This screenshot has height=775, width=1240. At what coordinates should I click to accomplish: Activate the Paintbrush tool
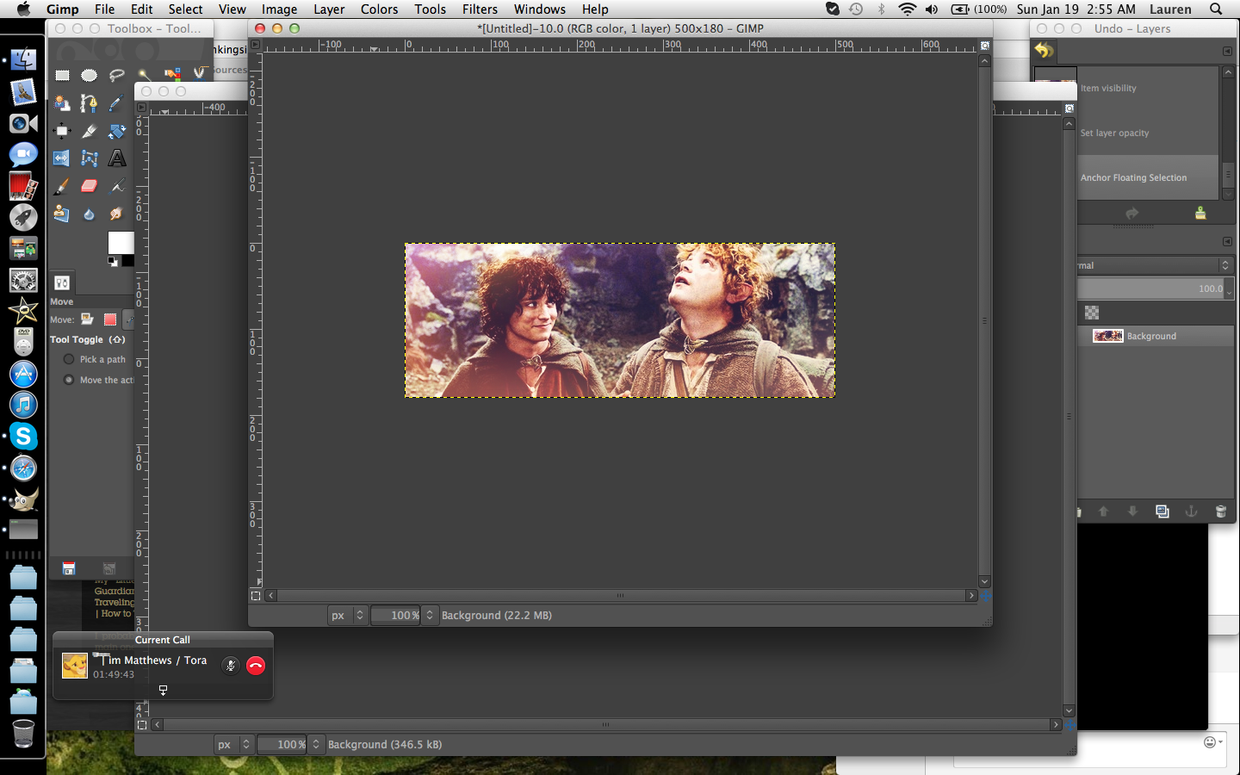62,186
